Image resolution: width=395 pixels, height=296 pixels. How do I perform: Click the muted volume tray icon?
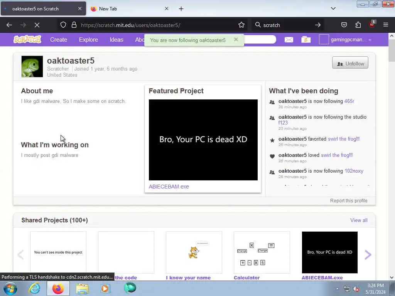point(356,289)
